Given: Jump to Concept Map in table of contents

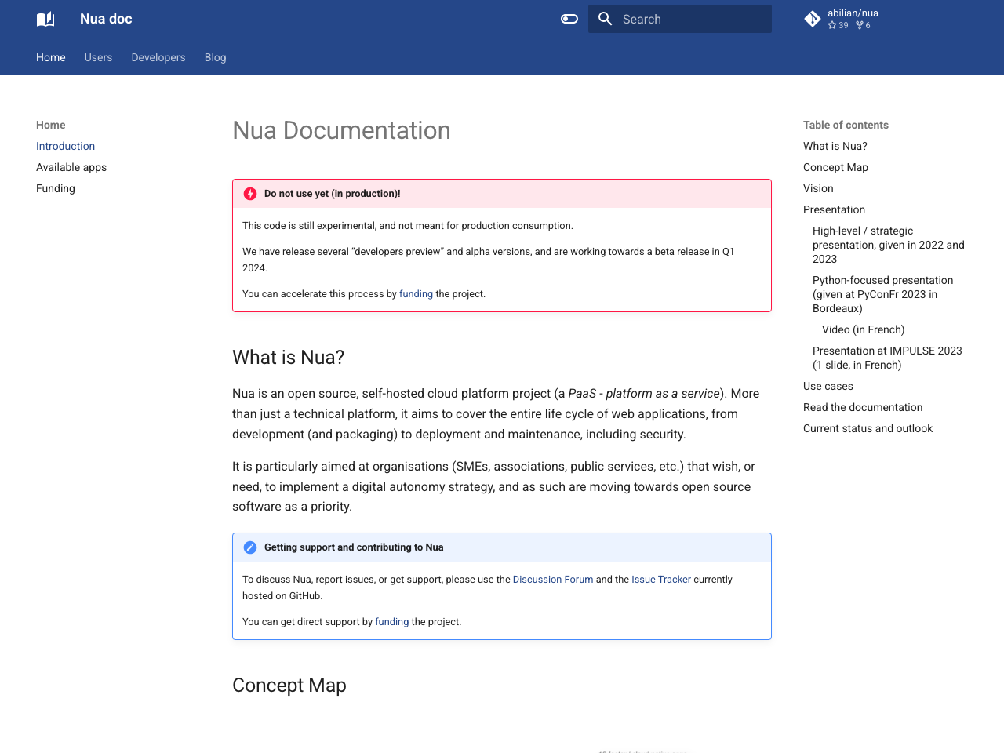Looking at the screenshot, I should click(x=835, y=167).
